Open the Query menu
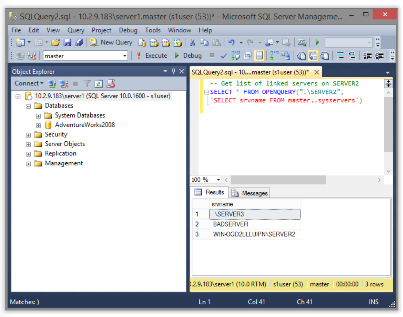 (x=76, y=30)
